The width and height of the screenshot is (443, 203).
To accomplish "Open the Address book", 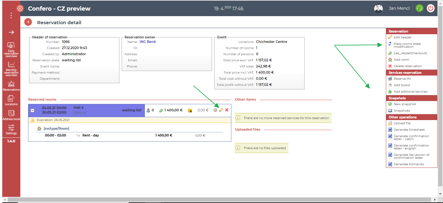I will tap(11, 115).
